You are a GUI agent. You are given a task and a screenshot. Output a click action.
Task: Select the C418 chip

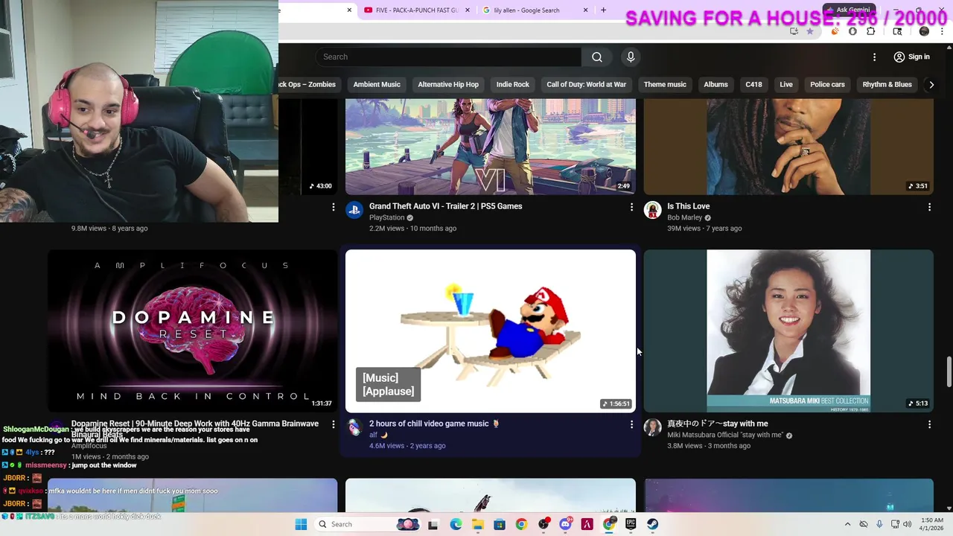pyautogui.click(x=753, y=84)
